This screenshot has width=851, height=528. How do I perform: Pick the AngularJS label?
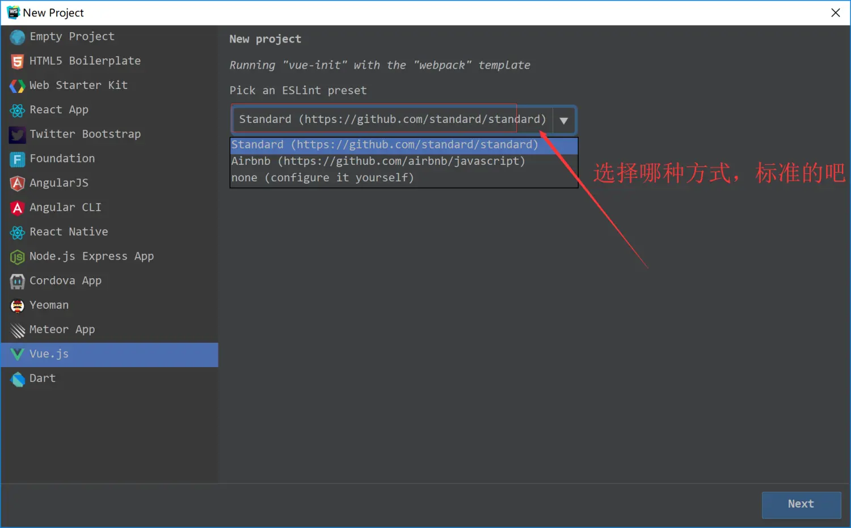point(59,182)
